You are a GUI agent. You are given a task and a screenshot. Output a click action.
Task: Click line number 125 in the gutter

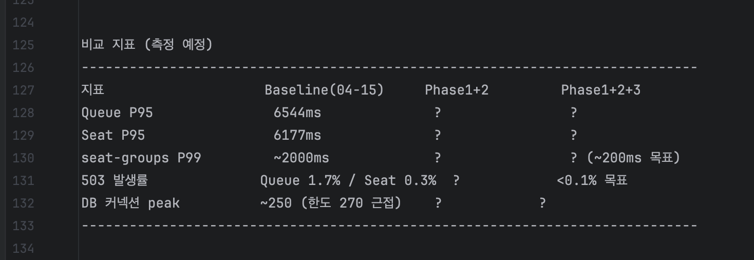click(23, 45)
